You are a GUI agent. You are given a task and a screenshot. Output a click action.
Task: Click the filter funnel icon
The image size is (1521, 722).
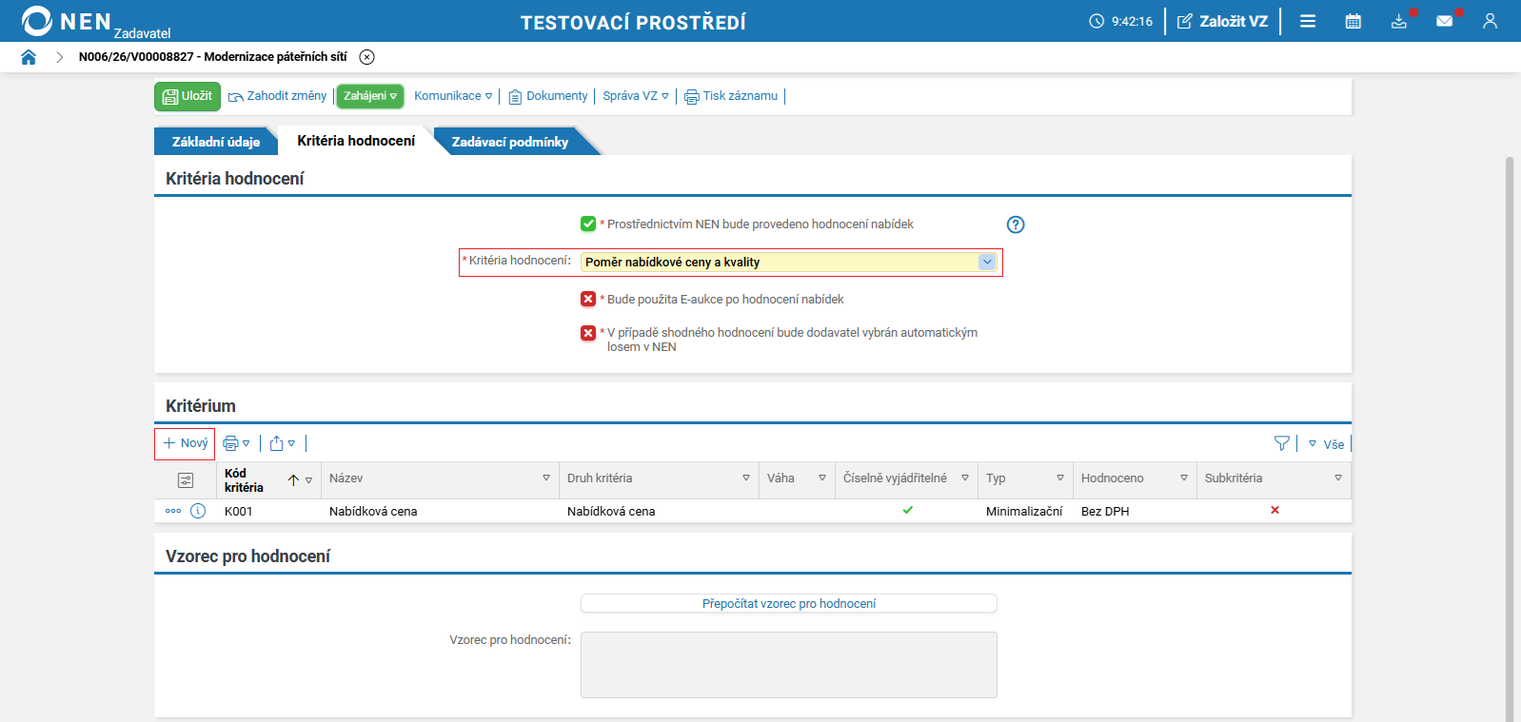[x=1282, y=443]
